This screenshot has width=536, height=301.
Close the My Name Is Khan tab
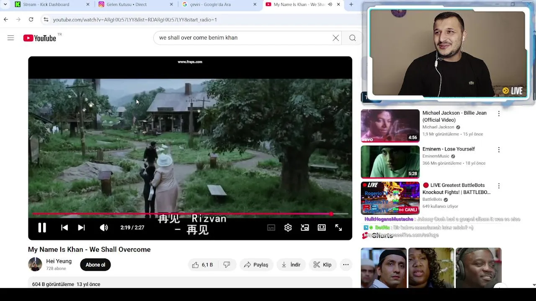(x=338, y=5)
